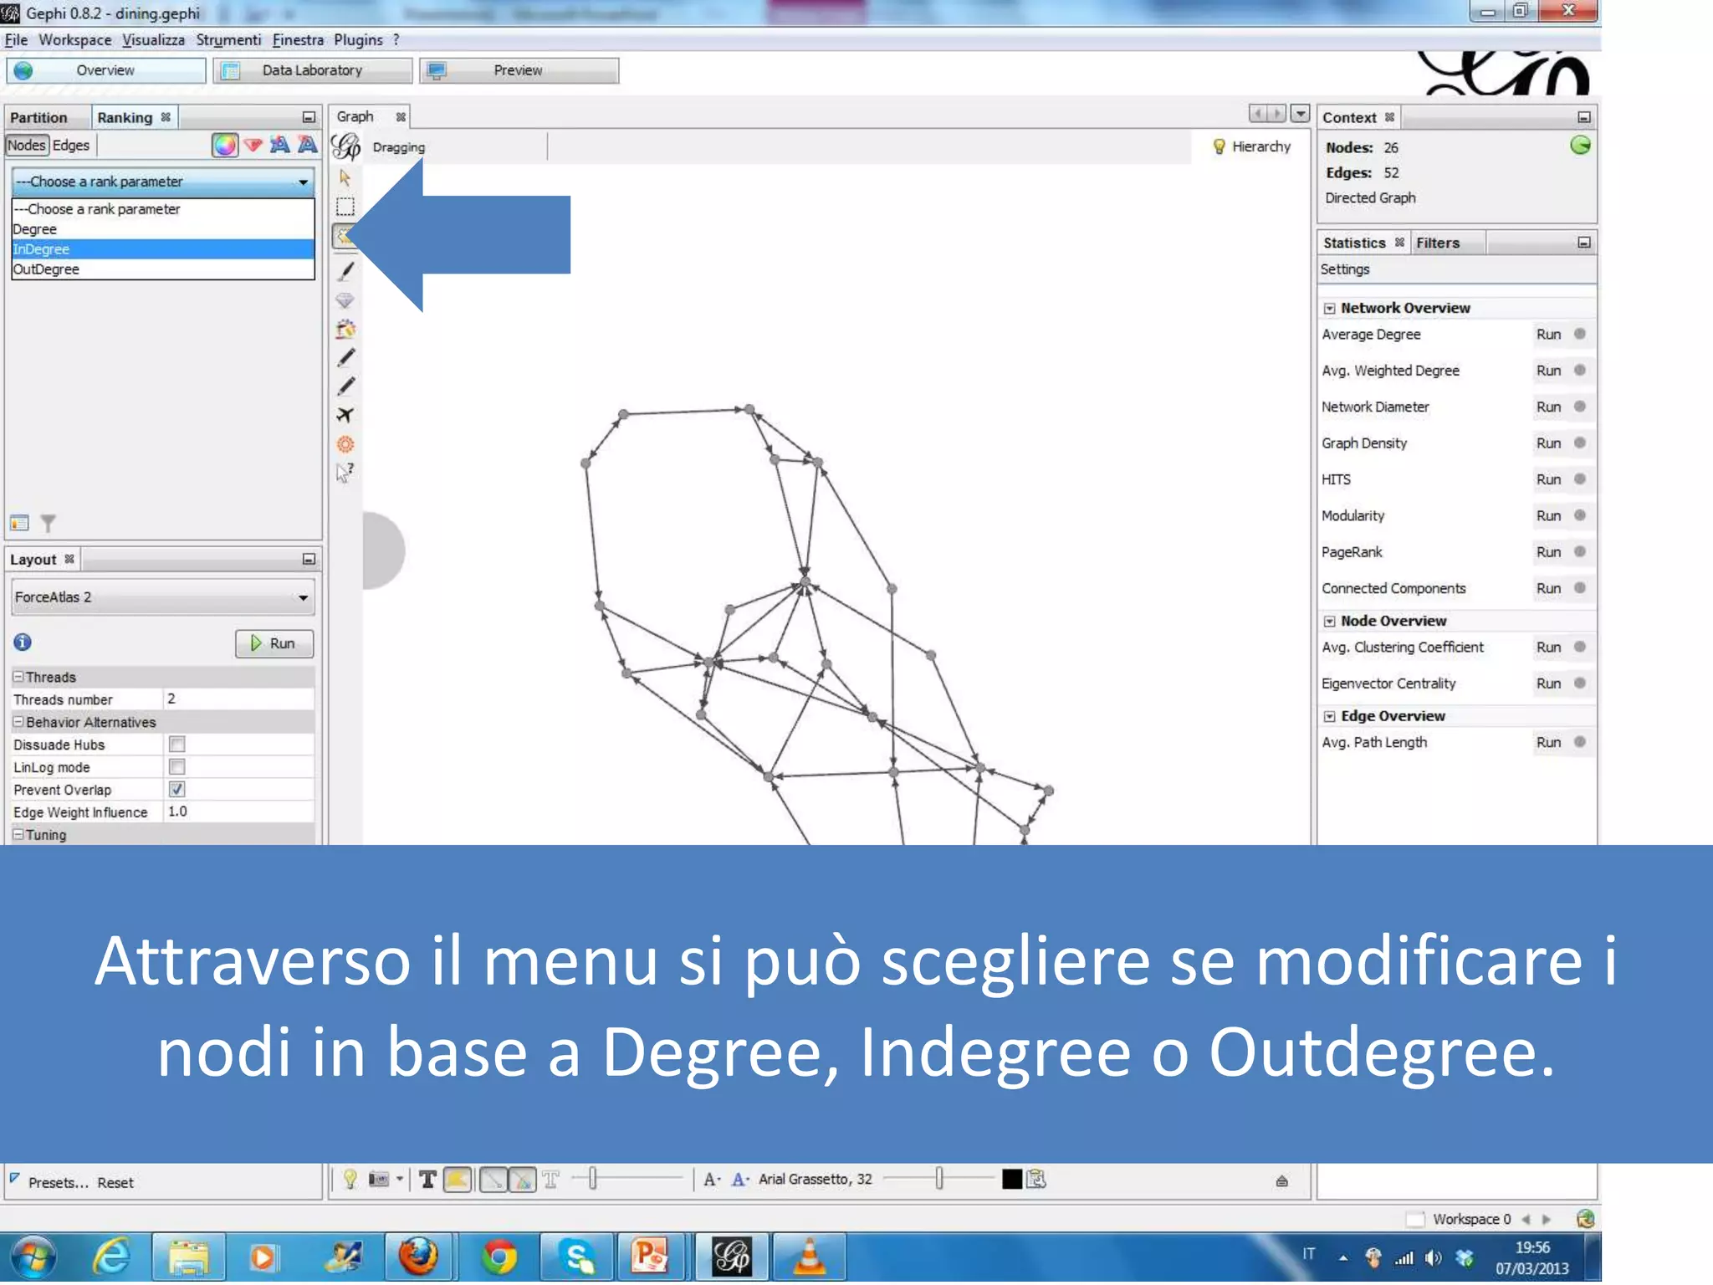Click the funnel filter icon in Ranking panel

[48, 523]
